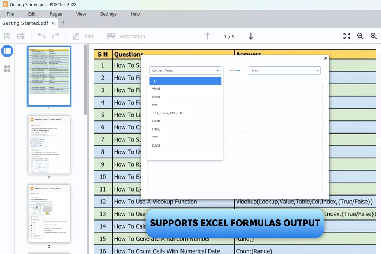Image resolution: width=381 pixels, height=254 pixels.
Task: Open the Annotation text tool icon
Action: tap(111, 36)
